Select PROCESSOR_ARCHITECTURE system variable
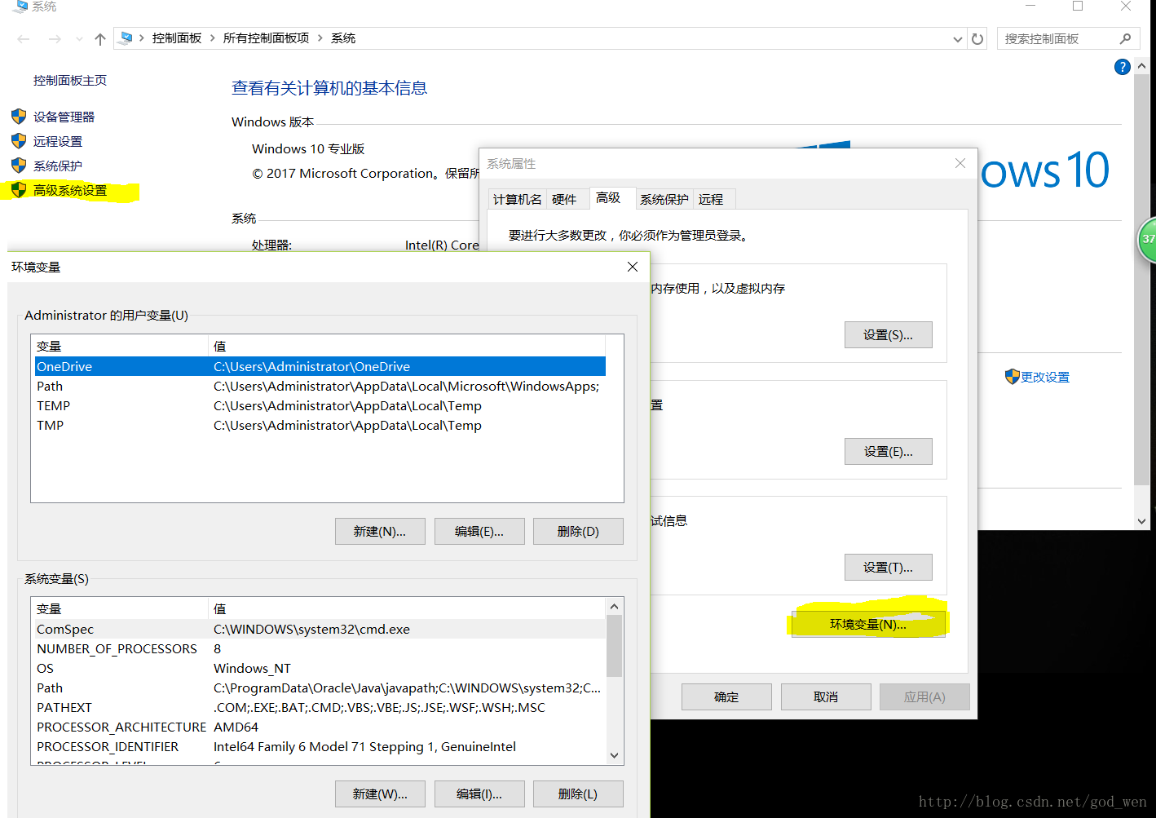The height and width of the screenshot is (818, 1156). click(320, 727)
